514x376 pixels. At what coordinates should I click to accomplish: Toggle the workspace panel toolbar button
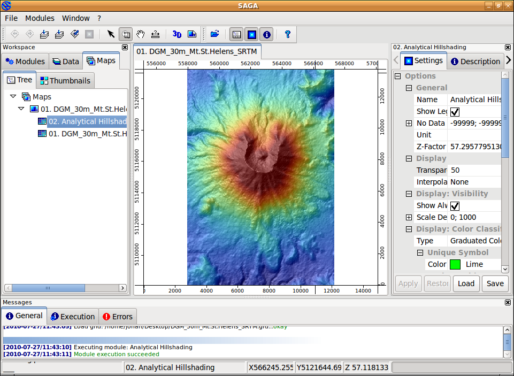(x=236, y=34)
